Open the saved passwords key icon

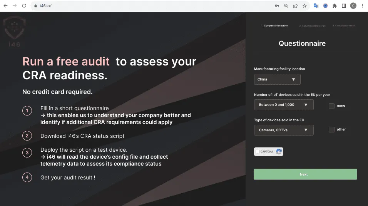pos(277,6)
